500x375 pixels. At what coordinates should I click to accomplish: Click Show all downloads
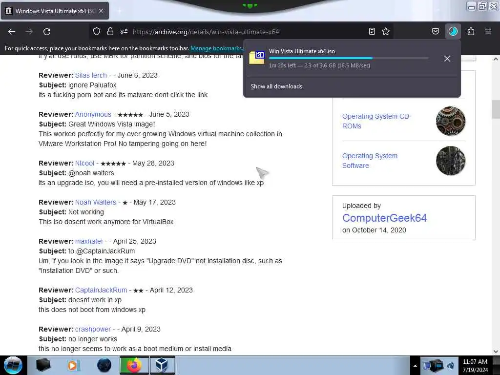click(276, 86)
